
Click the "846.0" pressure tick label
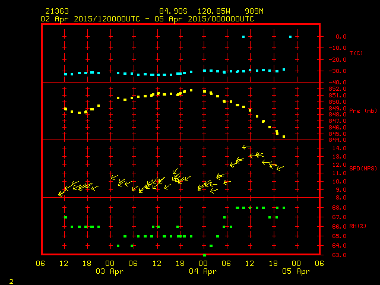coord(338,128)
